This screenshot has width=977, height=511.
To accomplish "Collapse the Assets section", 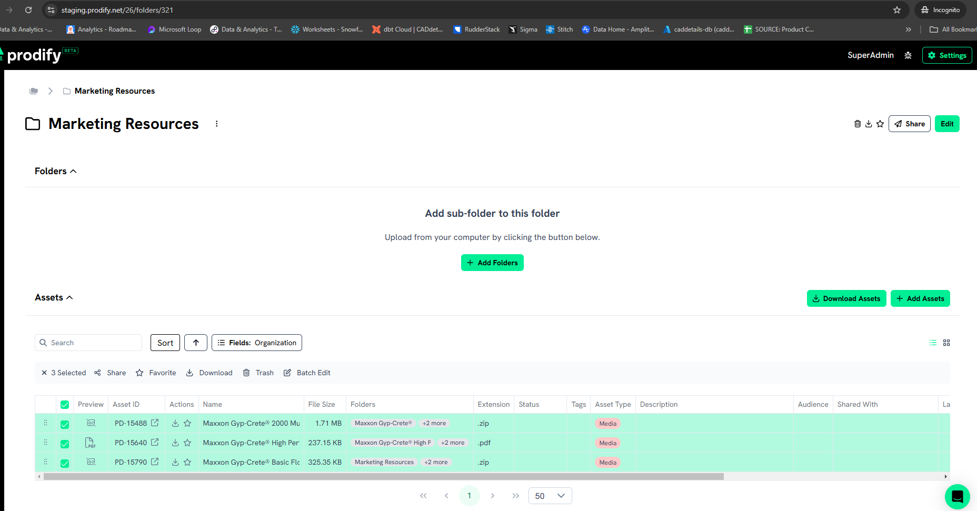I will (54, 297).
